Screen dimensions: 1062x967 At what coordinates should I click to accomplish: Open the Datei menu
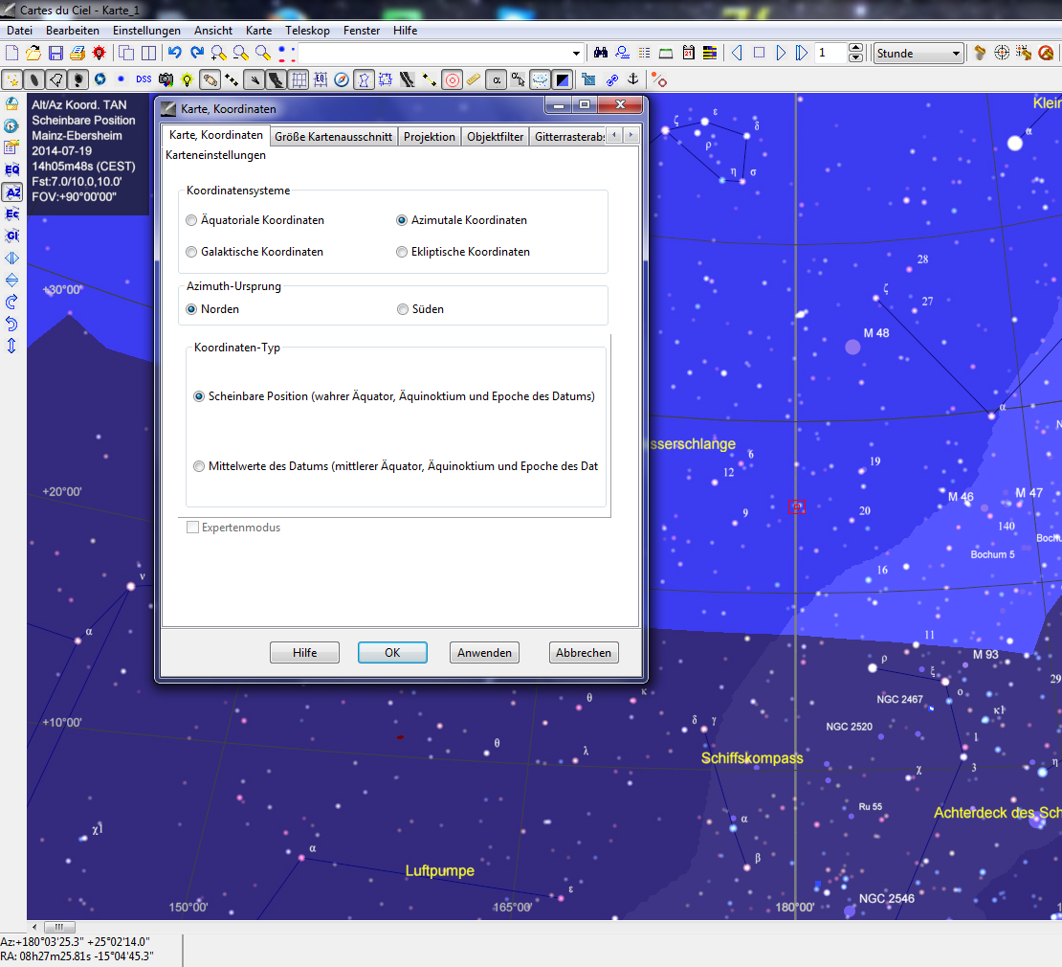[20, 31]
